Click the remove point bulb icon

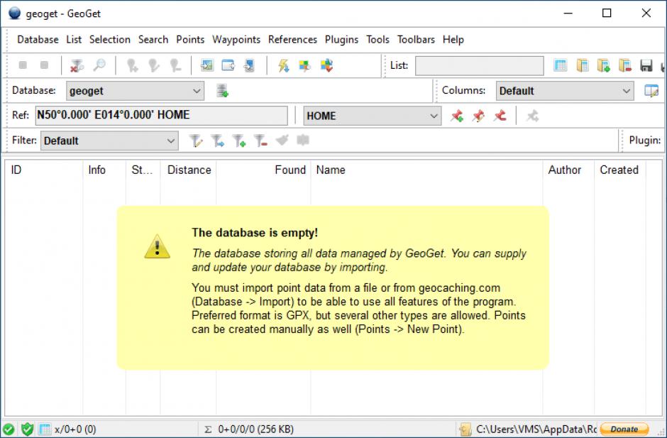click(175, 65)
